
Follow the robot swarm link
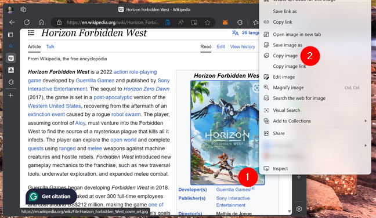(126, 114)
